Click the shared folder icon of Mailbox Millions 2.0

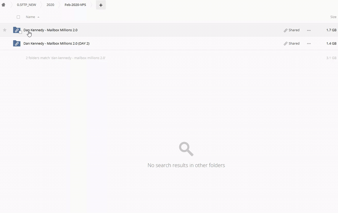16,30
